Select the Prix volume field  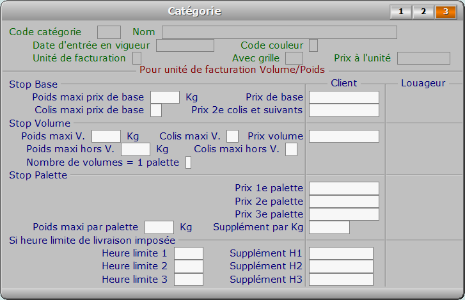tap(344, 136)
